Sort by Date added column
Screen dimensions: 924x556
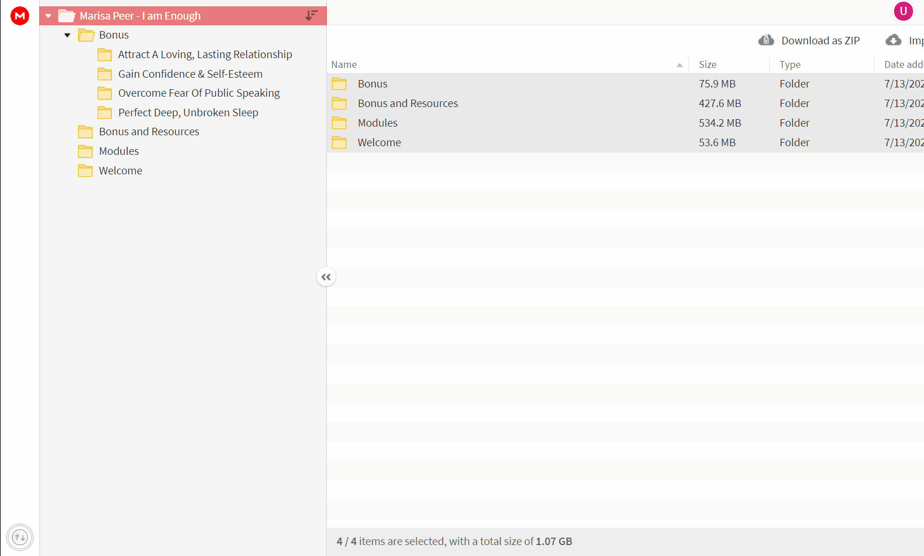click(x=903, y=64)
